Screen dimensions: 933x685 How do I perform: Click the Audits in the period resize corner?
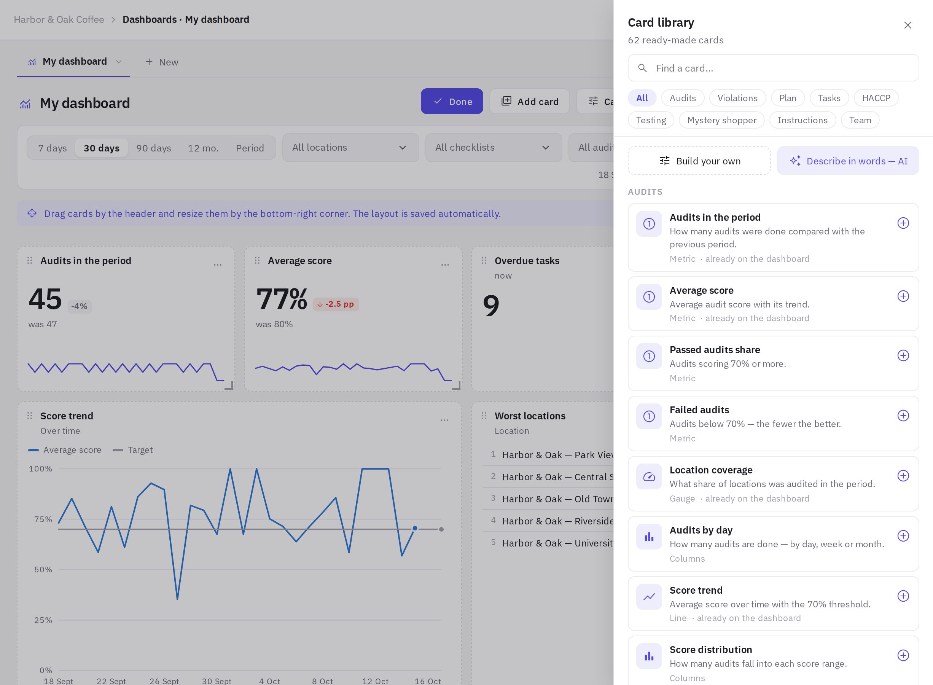tap(229, 386)
